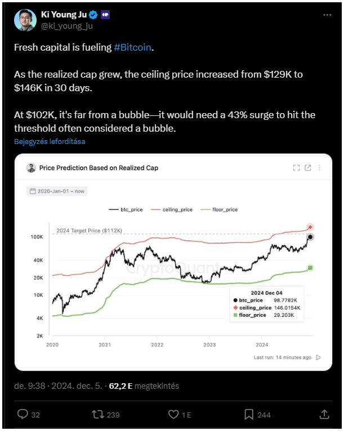This screenshot has width=344, height=431.
Task: Click the chart's fullscreen expand icon
Action: (296, 168)
